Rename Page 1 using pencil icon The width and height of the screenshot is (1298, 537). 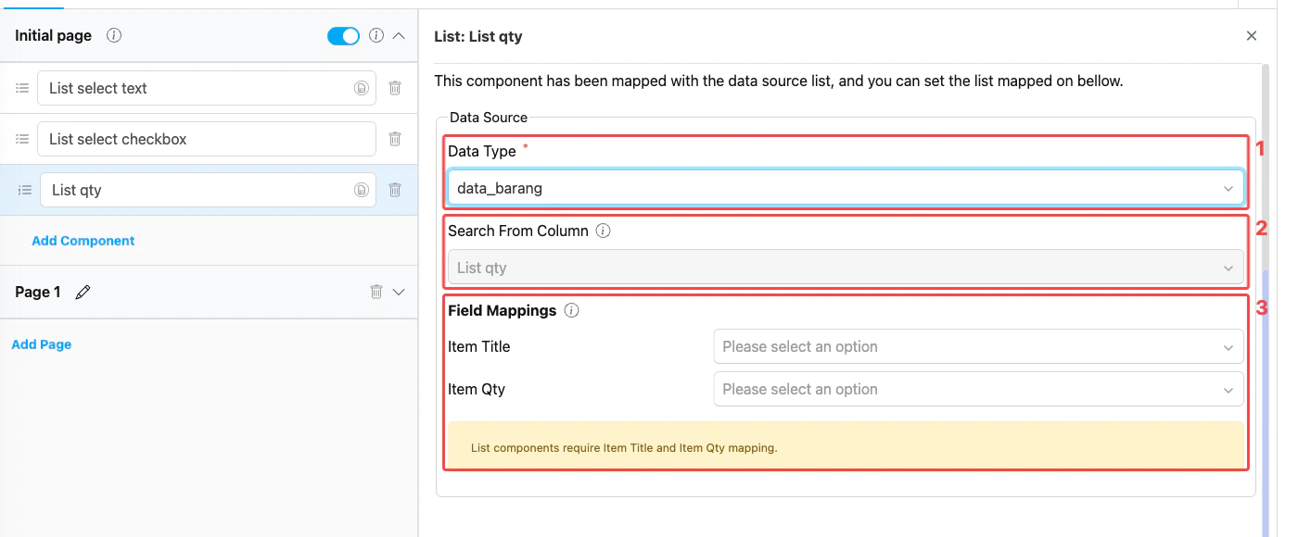[83, 292]
